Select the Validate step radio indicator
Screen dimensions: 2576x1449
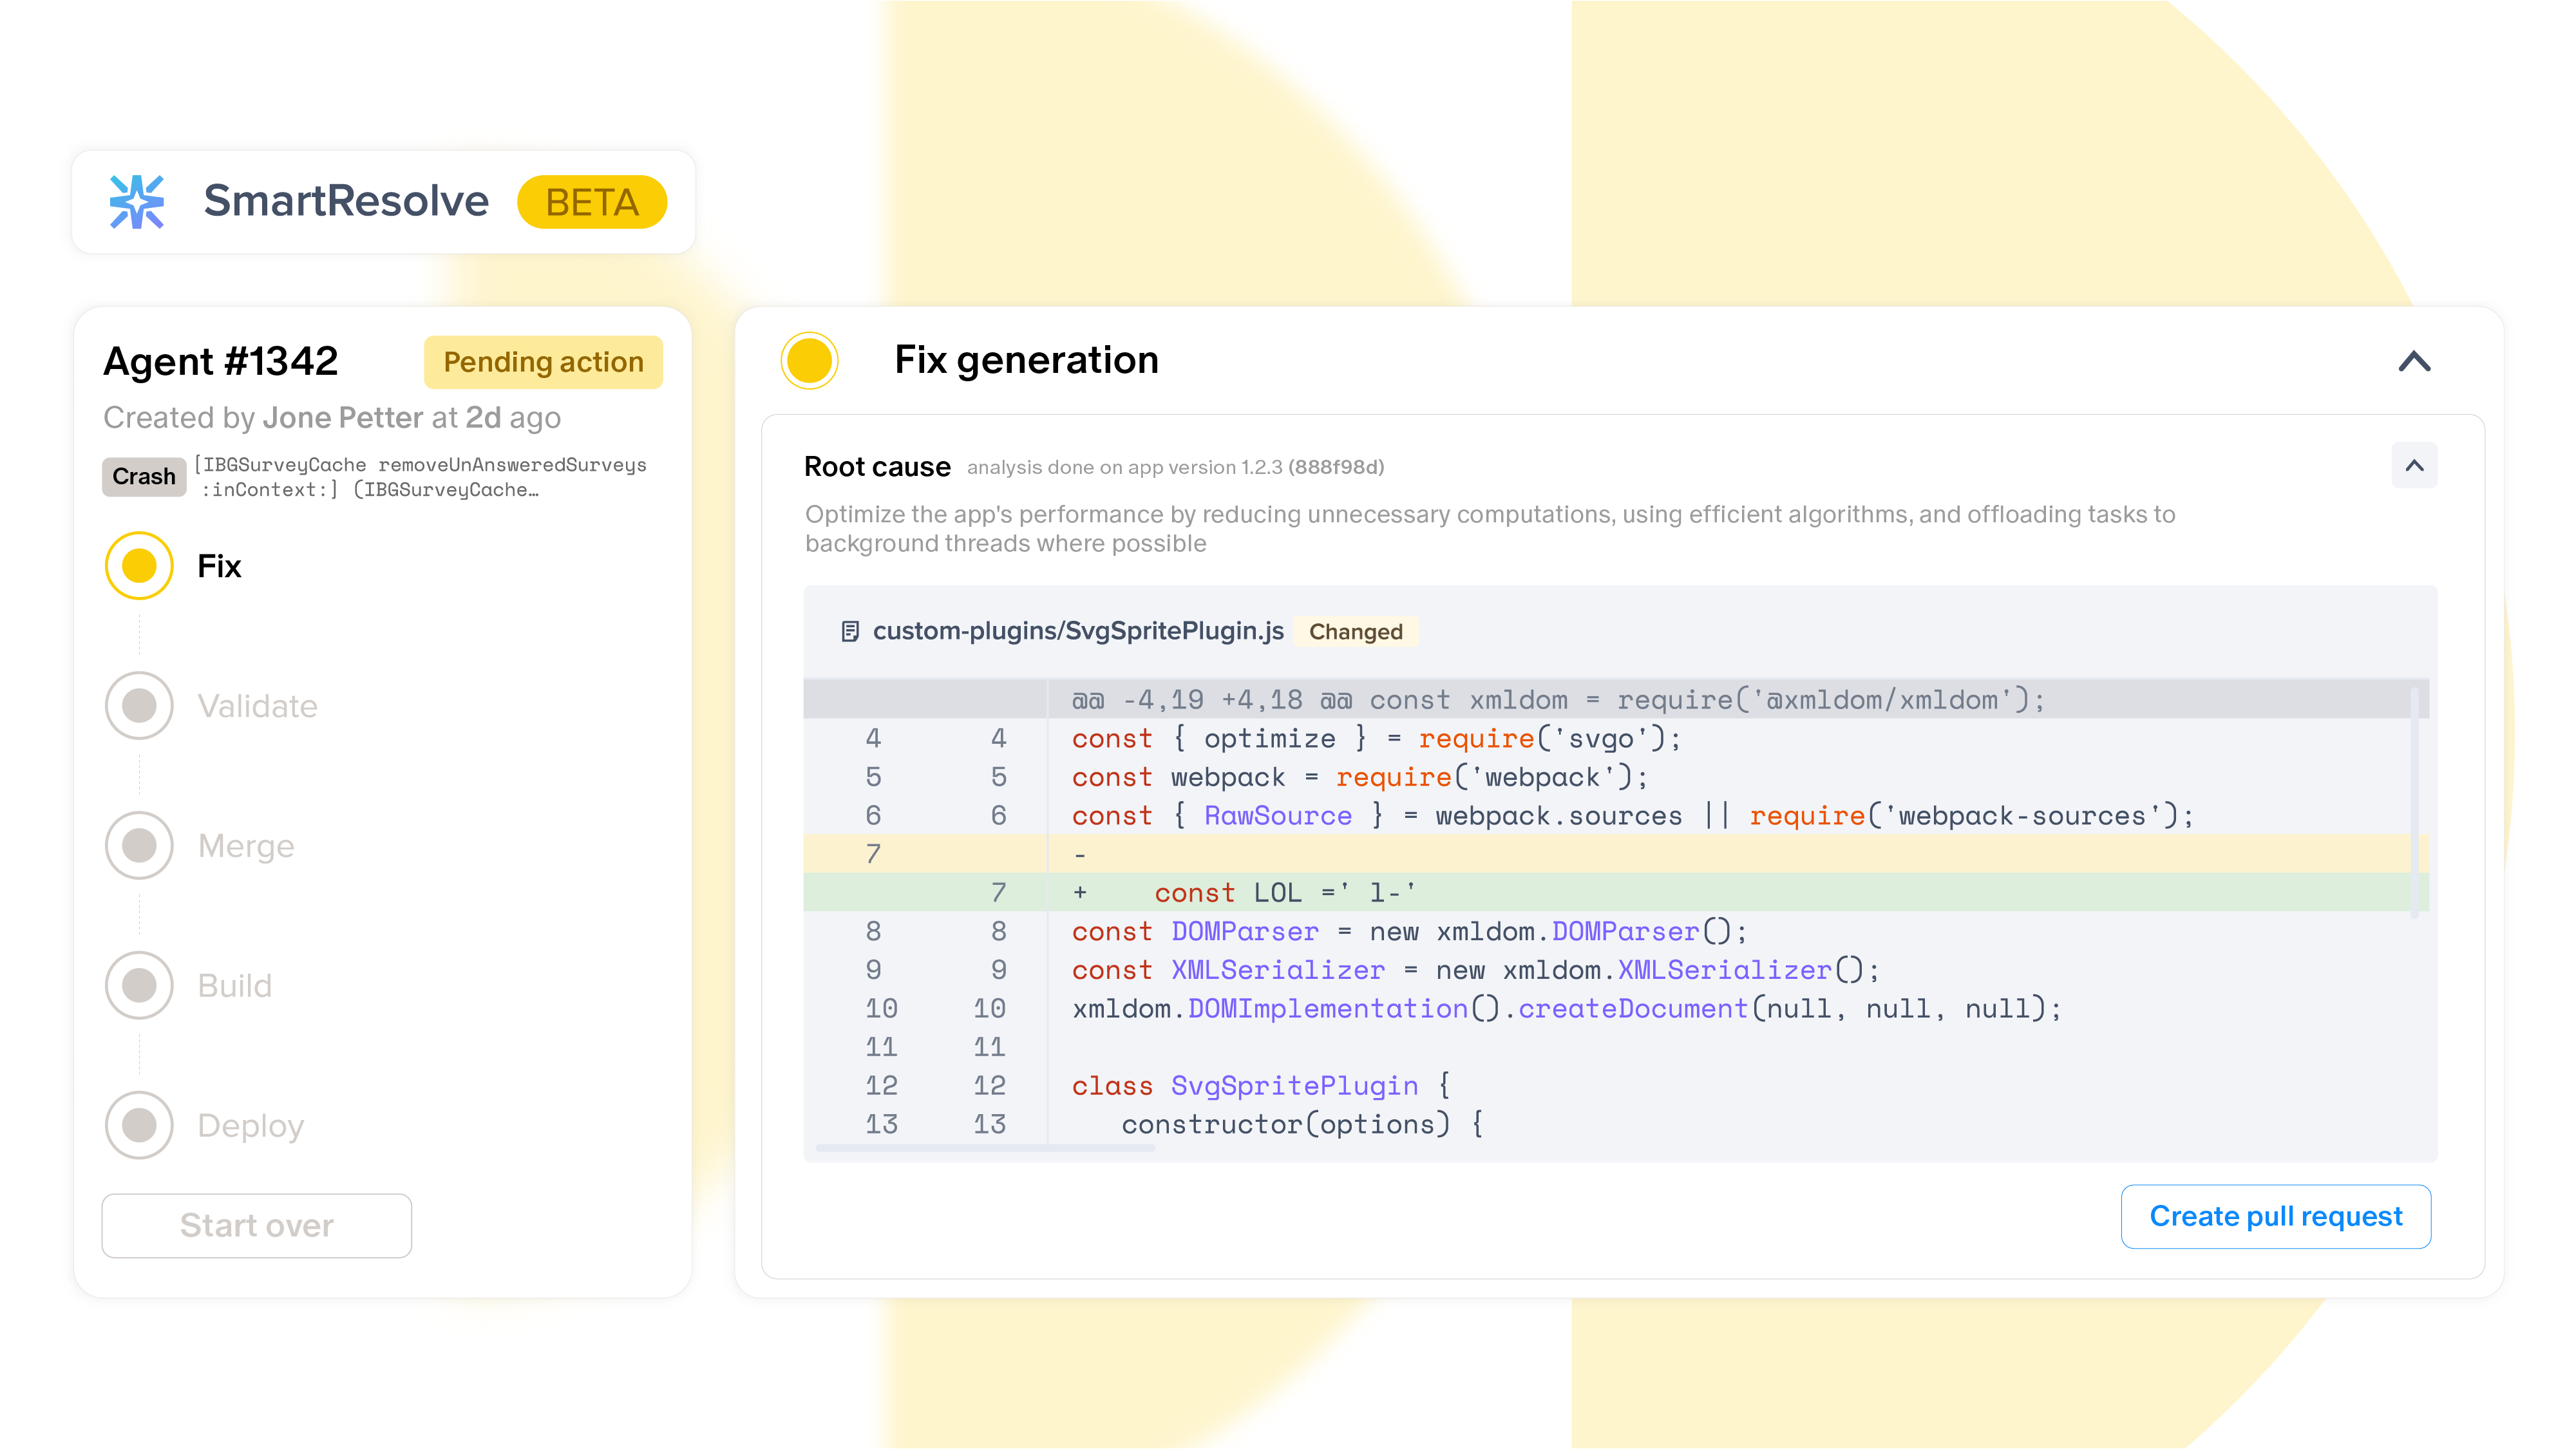tap(139, 706)
